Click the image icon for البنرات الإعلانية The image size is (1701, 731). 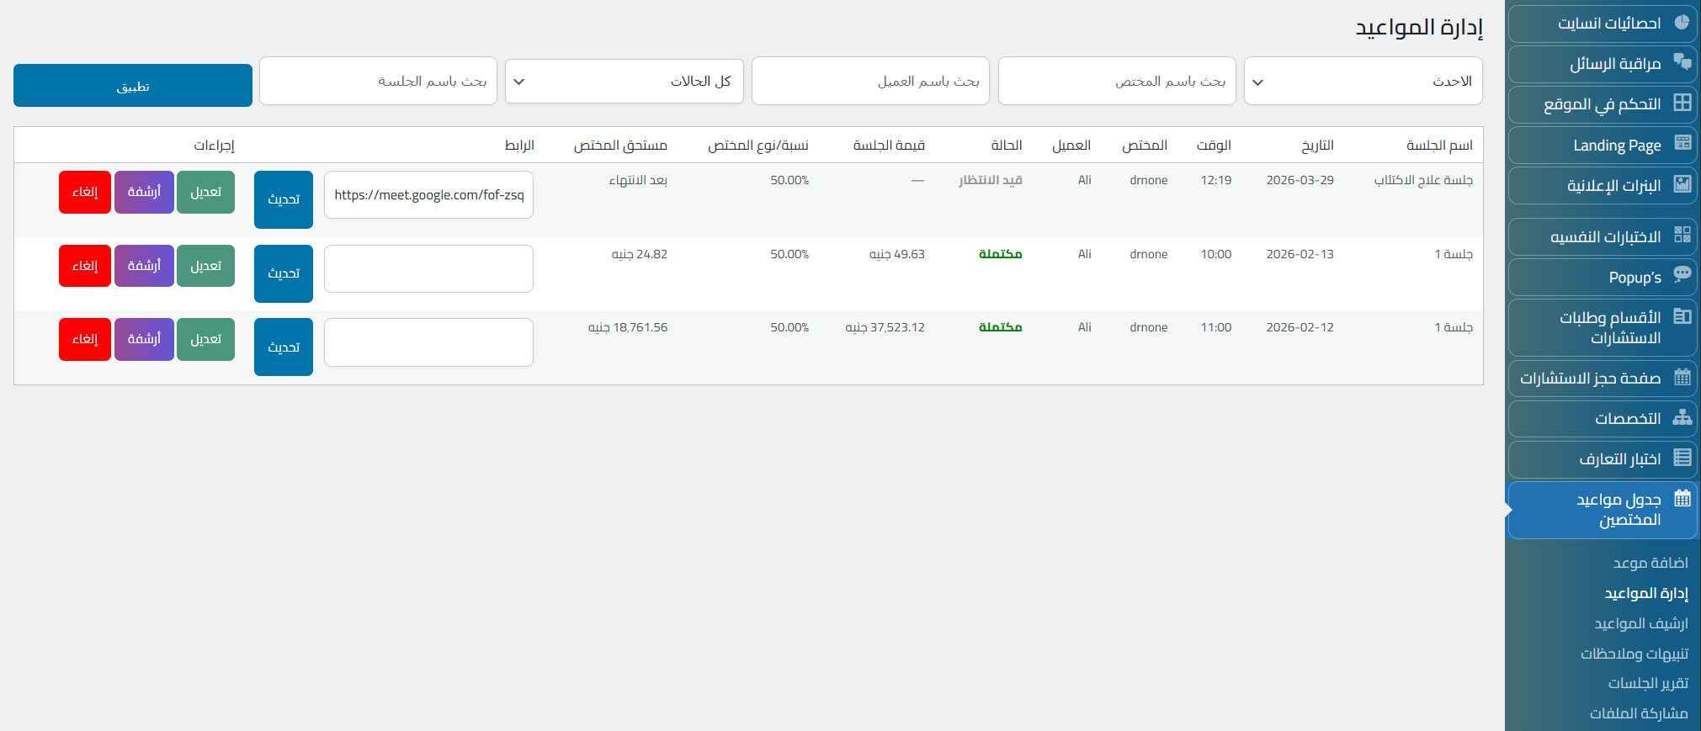tap(1682, 184)
